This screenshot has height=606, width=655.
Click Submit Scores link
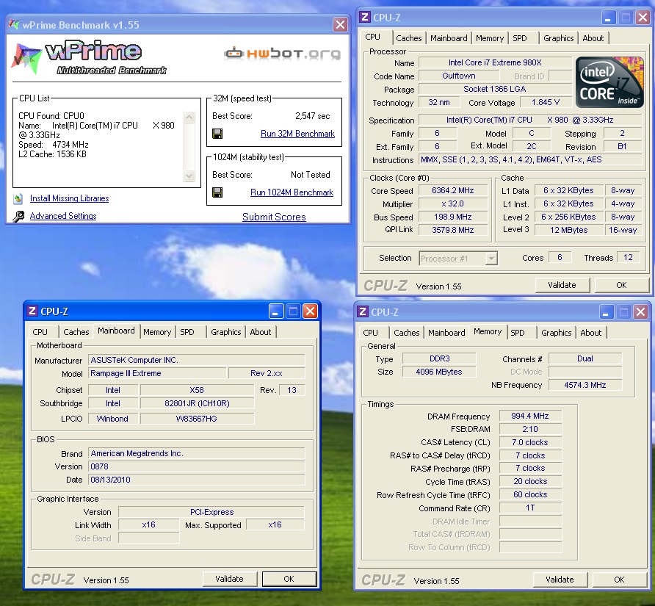(x=274, y=217)
